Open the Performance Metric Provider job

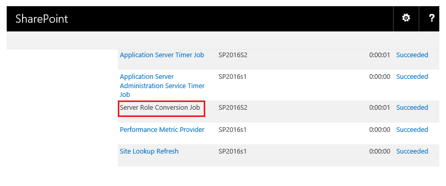coord(162,130)
